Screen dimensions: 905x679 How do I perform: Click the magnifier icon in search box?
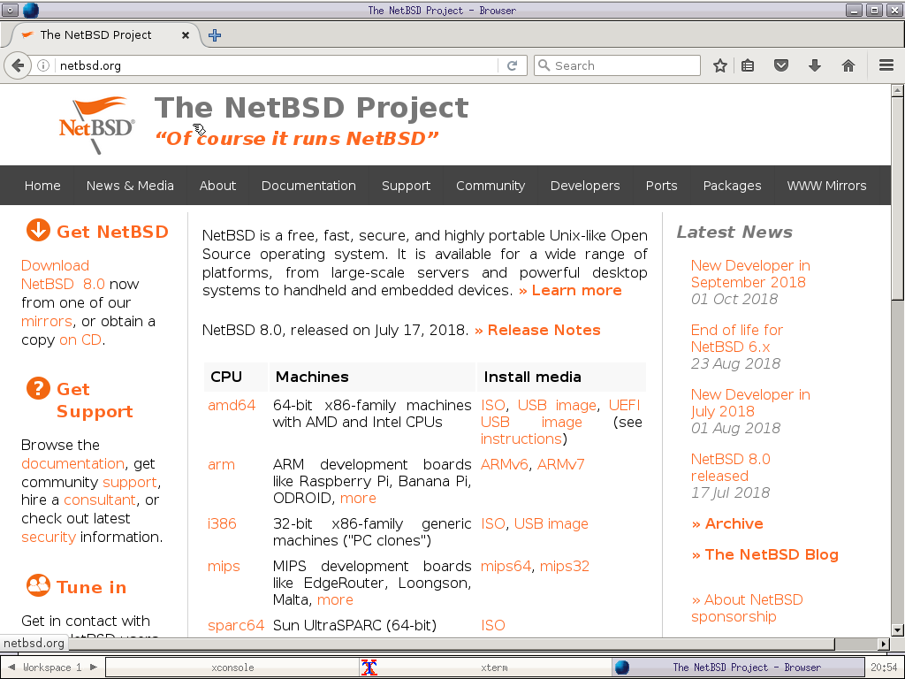pos(544,65)
